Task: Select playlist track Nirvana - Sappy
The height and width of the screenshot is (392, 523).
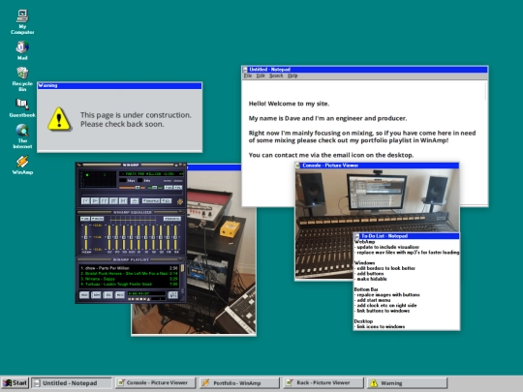Action: [x=130, y=279]
